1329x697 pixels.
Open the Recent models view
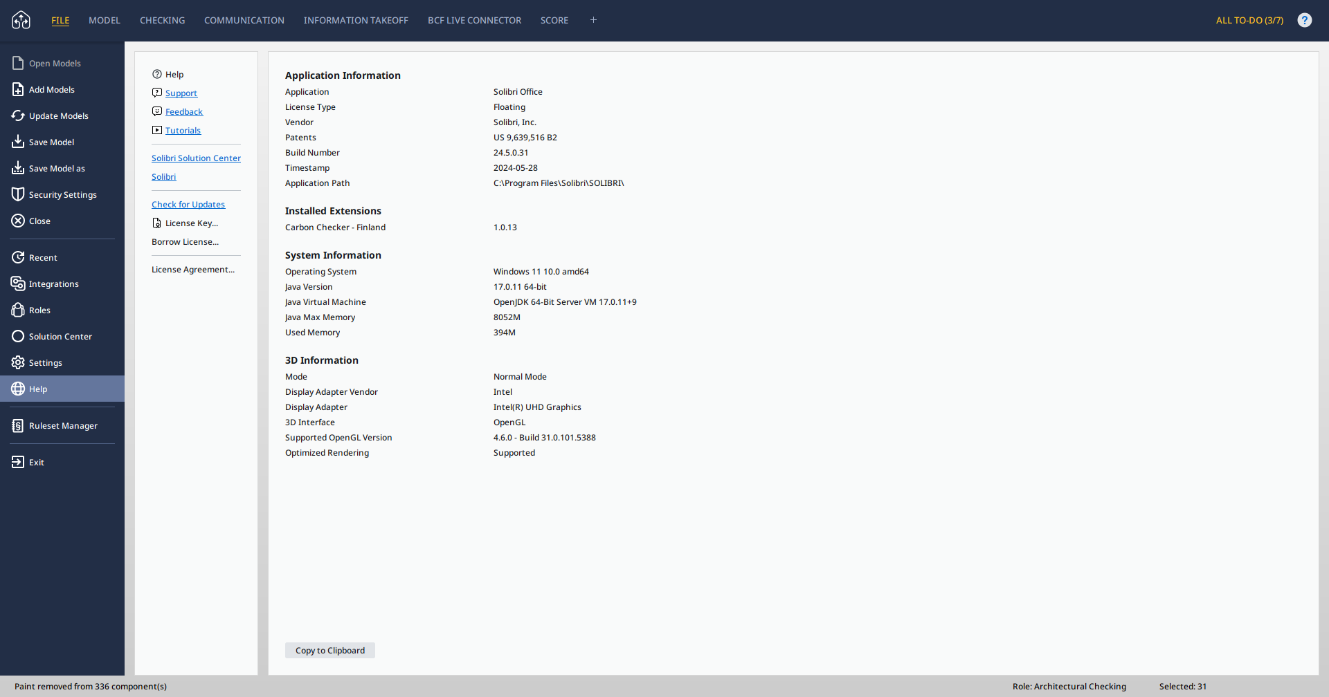(17, 257)
